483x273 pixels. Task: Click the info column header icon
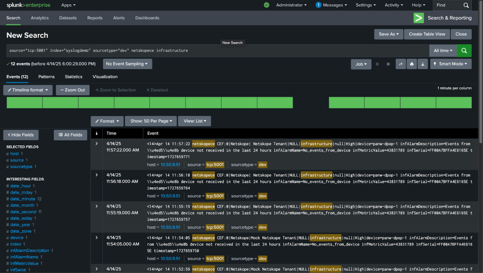pos(96,133)
